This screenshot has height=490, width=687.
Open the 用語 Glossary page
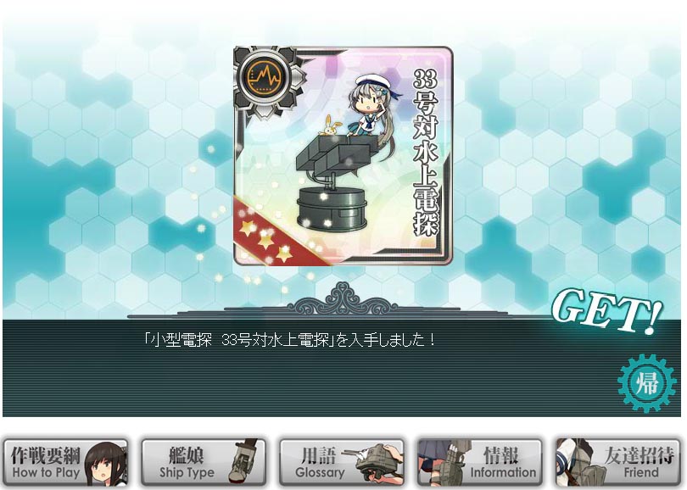[342, 462]
